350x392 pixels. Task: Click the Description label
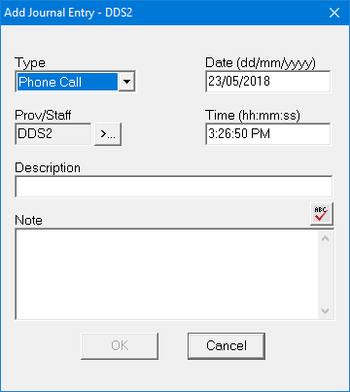point(48,168)
